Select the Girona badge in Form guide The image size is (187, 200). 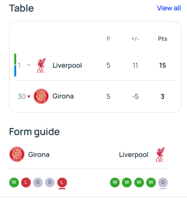tap(17, 154)
